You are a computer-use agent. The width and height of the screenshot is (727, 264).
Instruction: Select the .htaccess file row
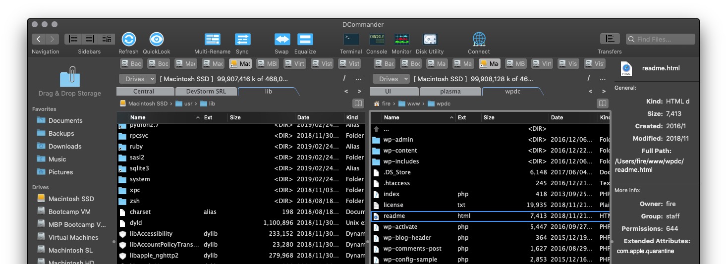[x=490, y=183]
